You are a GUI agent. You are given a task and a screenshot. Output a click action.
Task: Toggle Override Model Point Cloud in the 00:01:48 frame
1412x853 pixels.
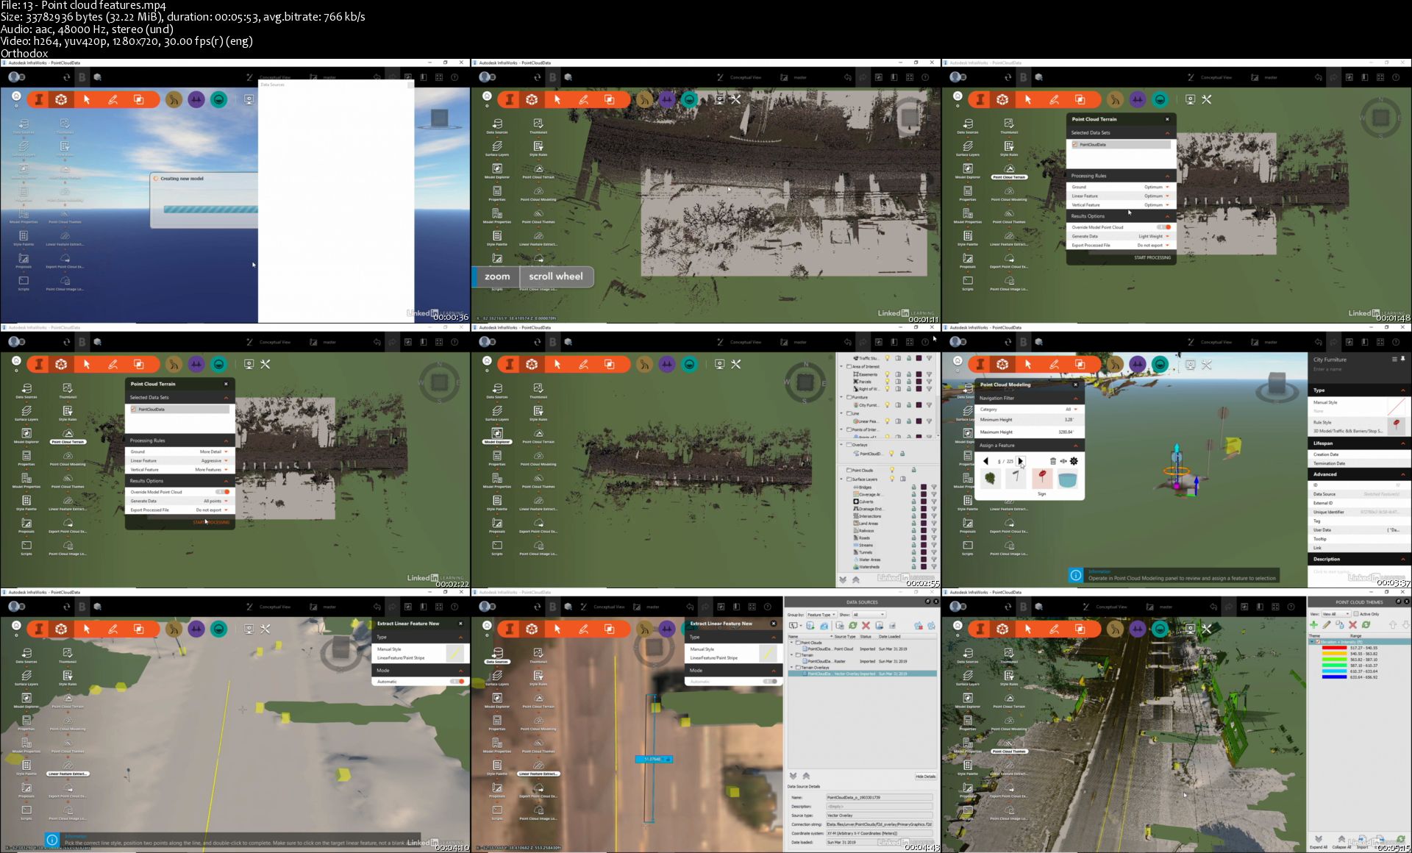(1164, 227)
